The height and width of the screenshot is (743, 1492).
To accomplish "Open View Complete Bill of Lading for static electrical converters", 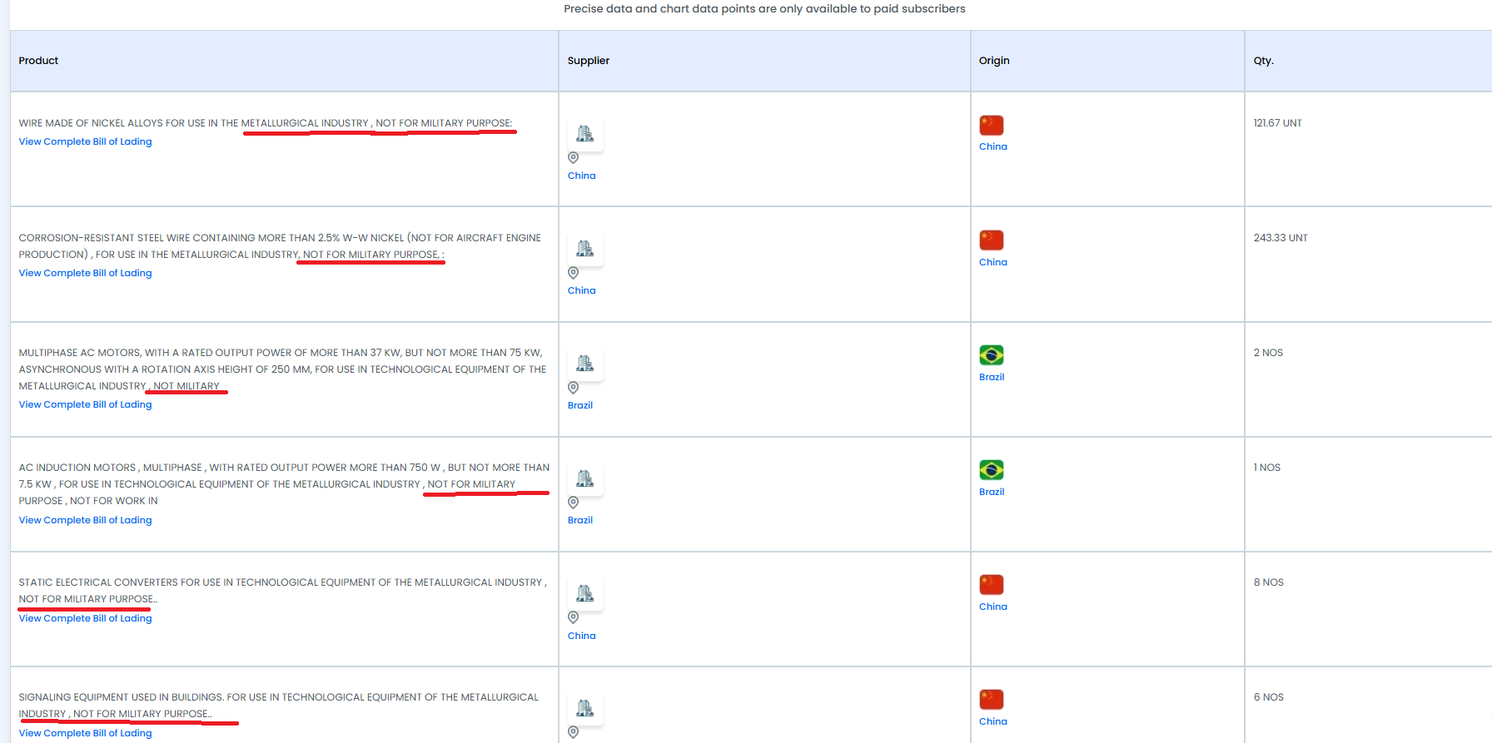I will point(85,618).
